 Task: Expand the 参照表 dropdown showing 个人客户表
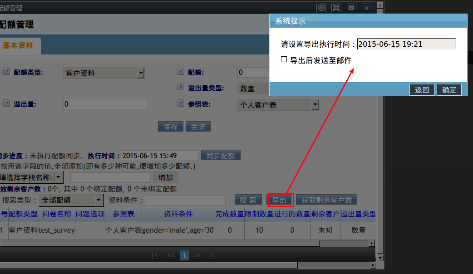pyautogui.click(x=315, y=105)
